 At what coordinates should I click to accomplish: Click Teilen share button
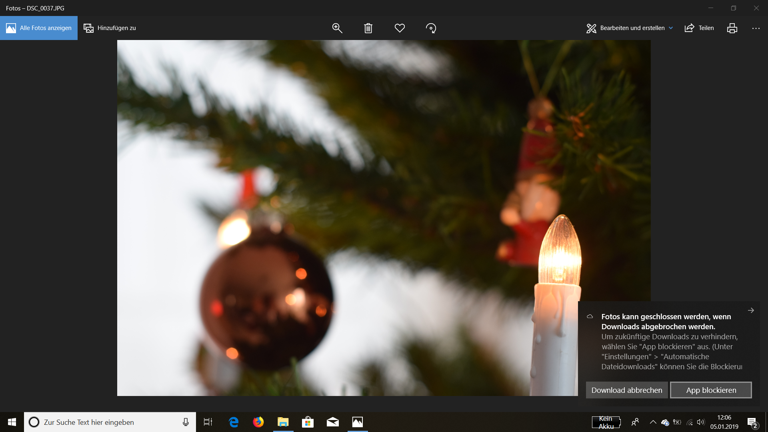tap(699, 28)
